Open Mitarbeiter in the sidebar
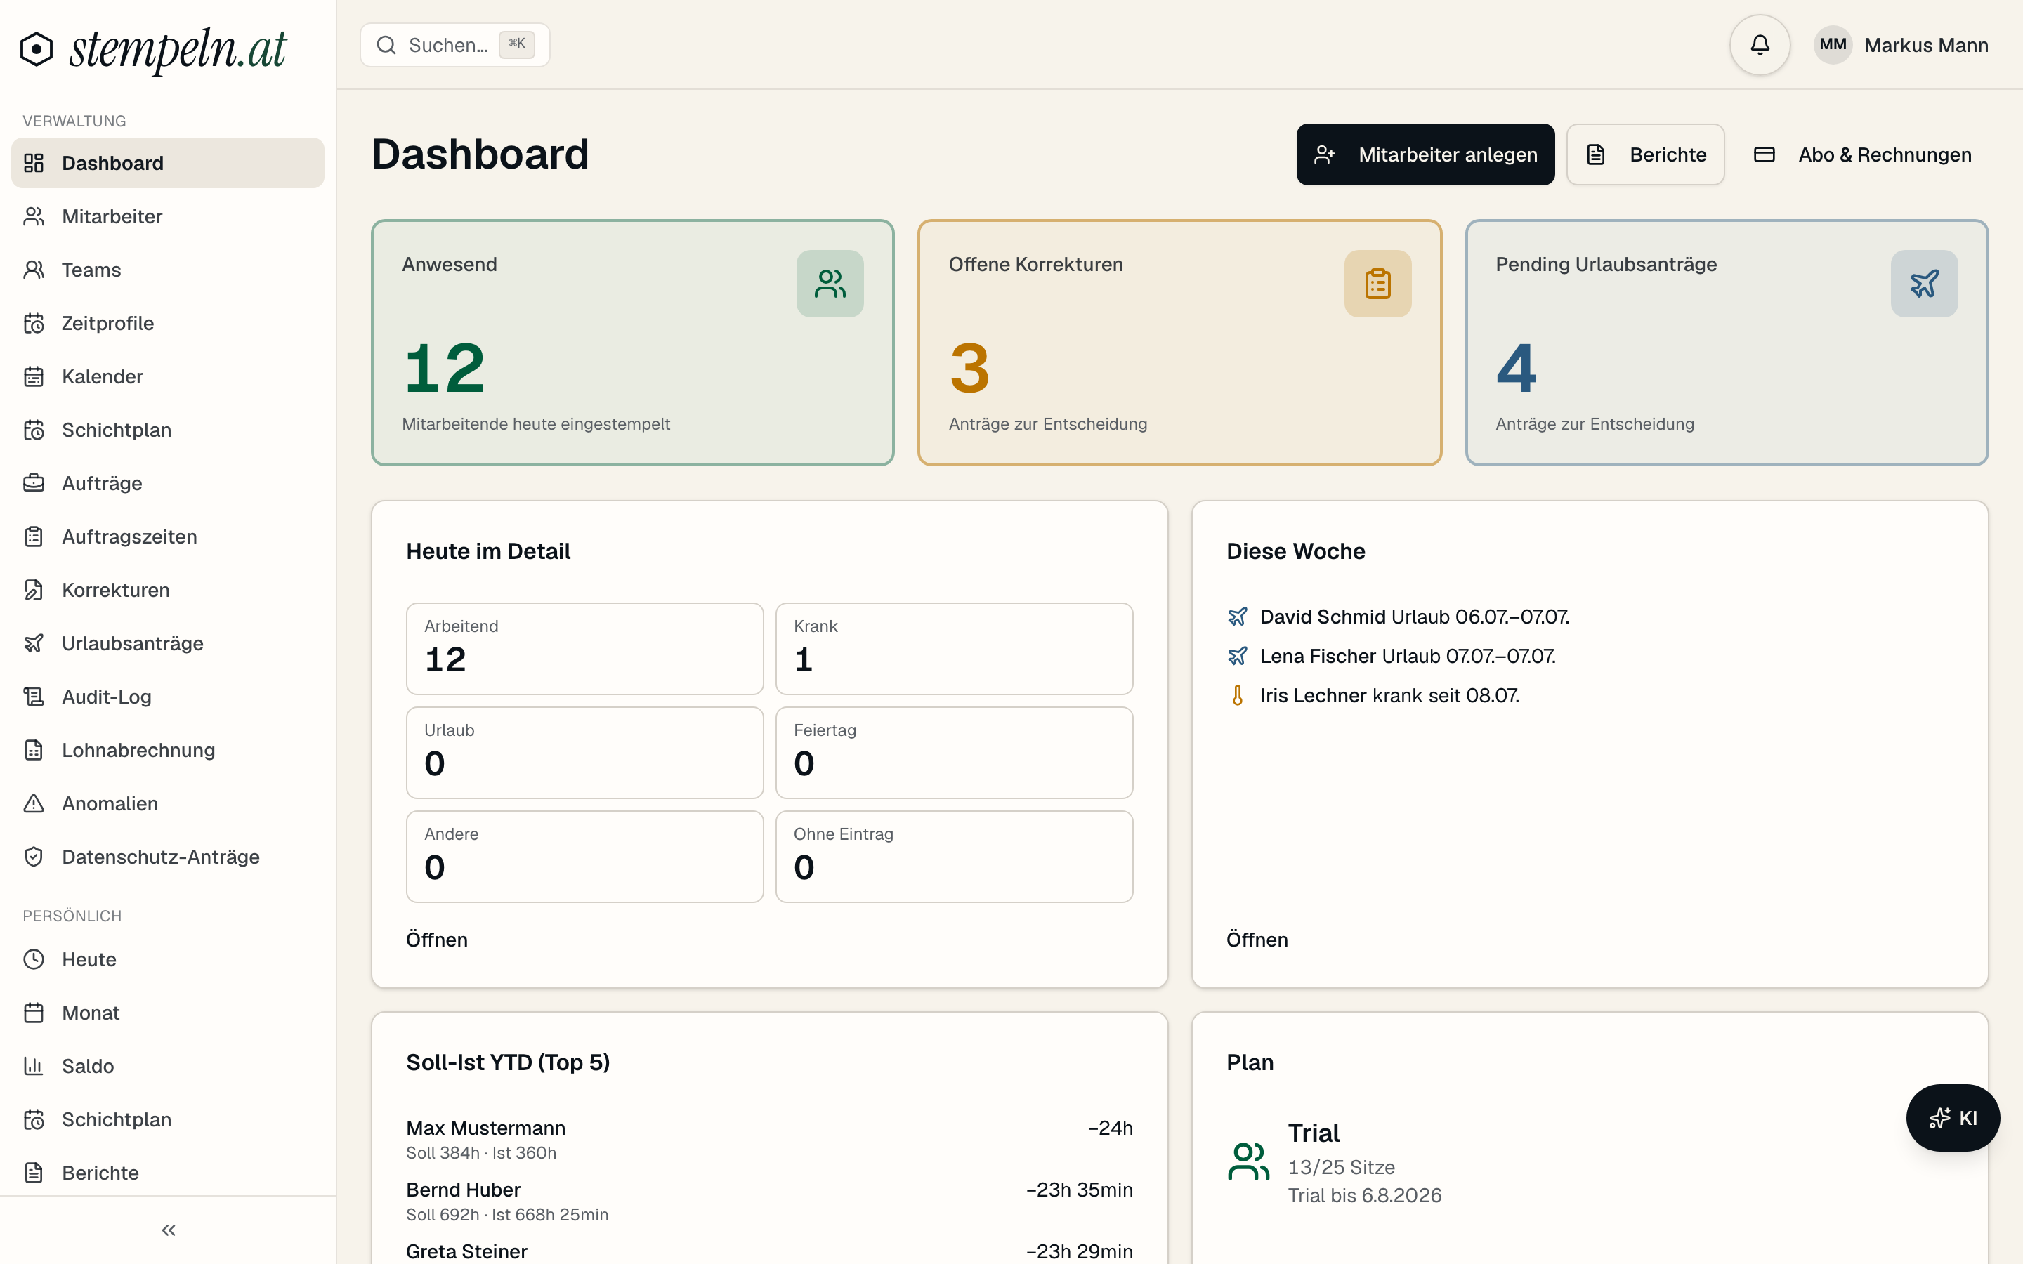This screenshot has width=2023, height=1264. point(167,216)
